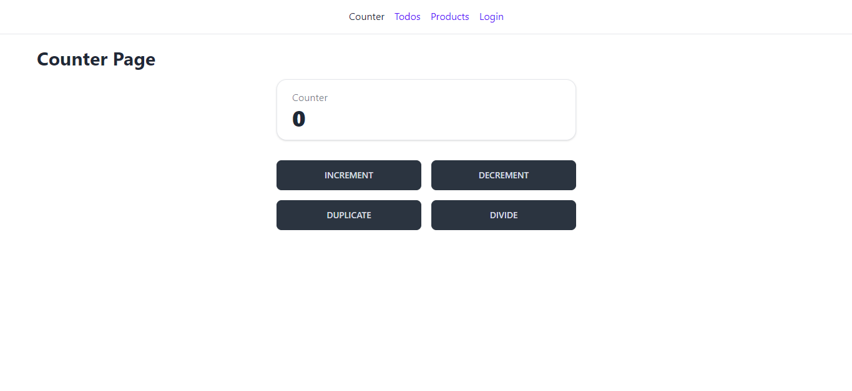Open the Todos page link

click(x=408, y=17)
